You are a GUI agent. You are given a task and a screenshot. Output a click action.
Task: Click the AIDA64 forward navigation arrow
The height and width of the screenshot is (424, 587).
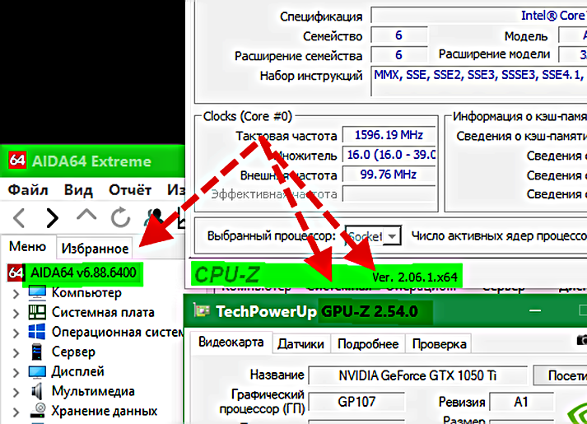(x=53, y=218)
